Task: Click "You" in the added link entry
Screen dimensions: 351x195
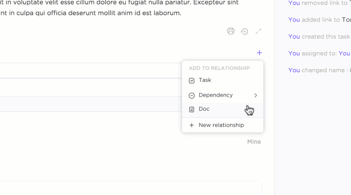Action: click(x=294, y=20)
